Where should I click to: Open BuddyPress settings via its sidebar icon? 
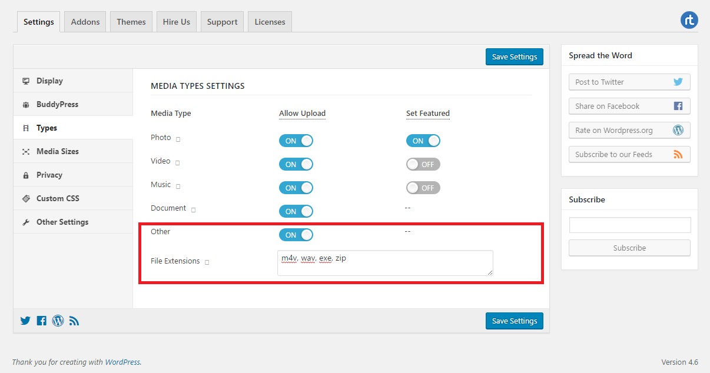pyautogui.click(x=25, y=104)
